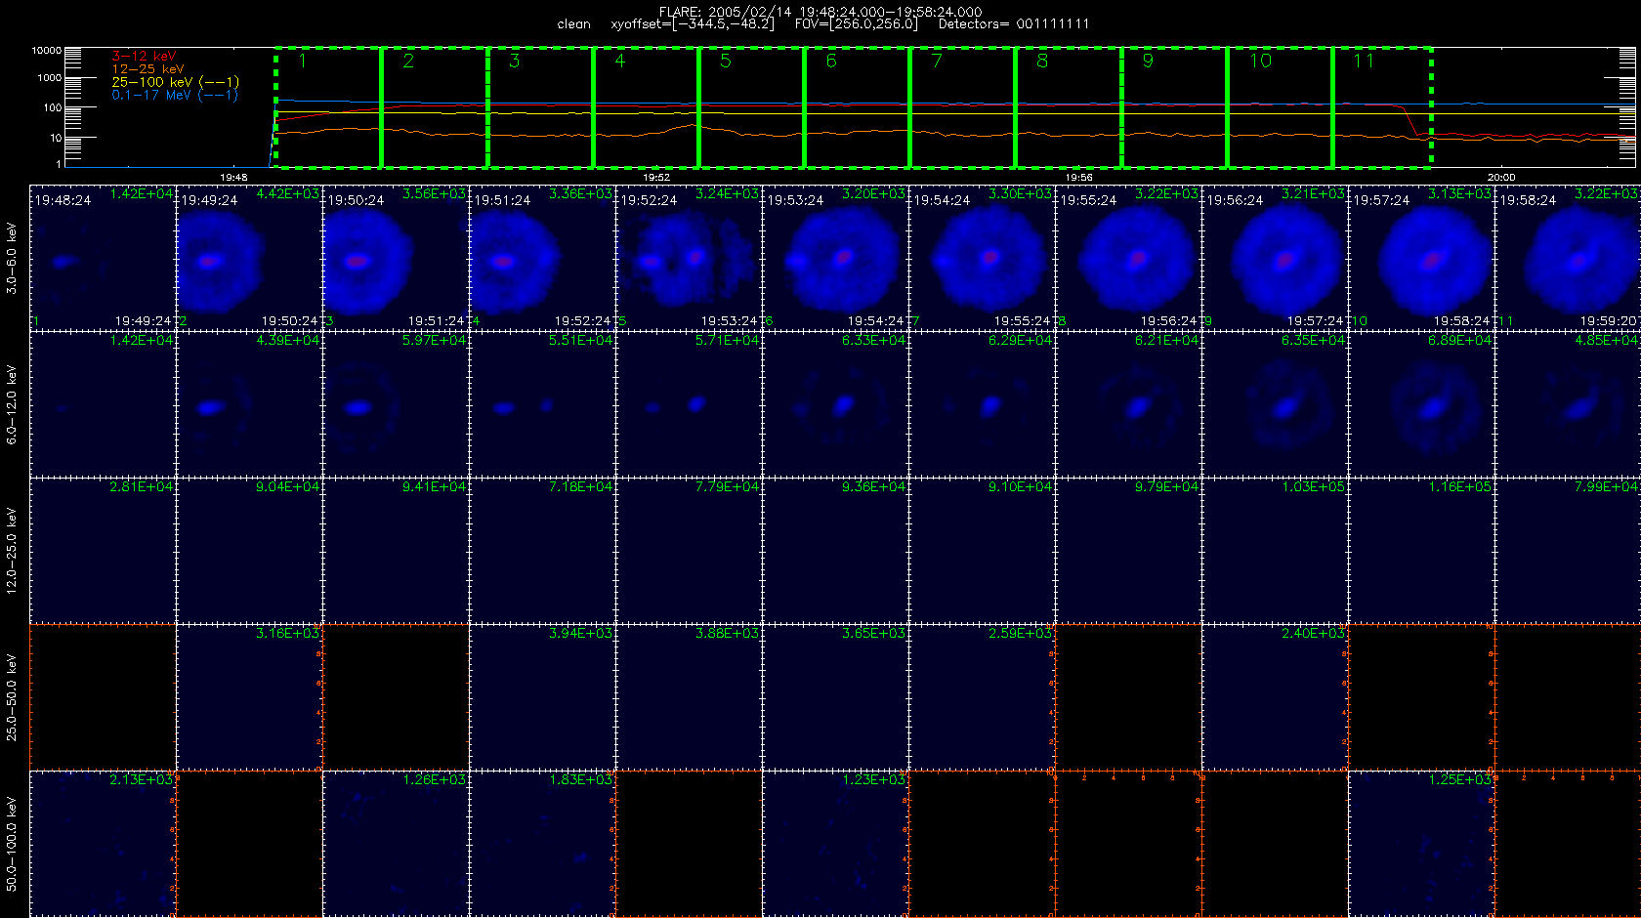Open the 3.0-6.0 keV image labeled 3.13E+03
Image resolution: width=1641 pixels, height=918 pixels.
tap(1421, 259)
